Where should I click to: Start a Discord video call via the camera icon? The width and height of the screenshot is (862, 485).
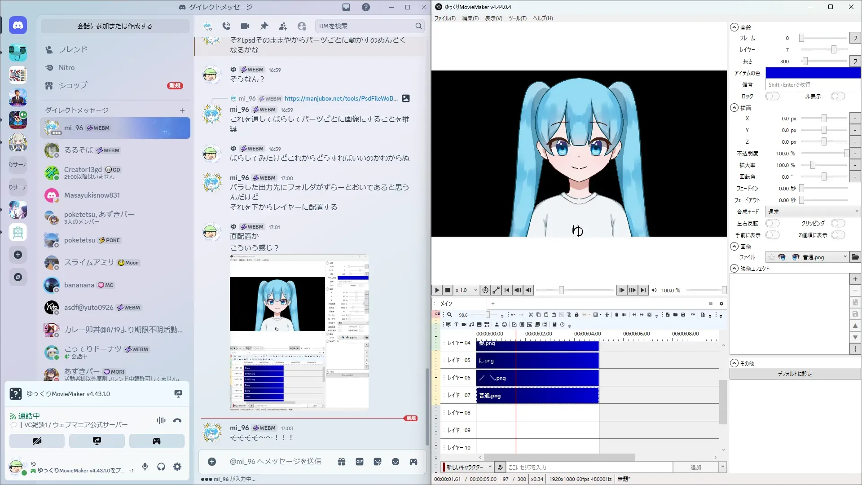point(245,26)
